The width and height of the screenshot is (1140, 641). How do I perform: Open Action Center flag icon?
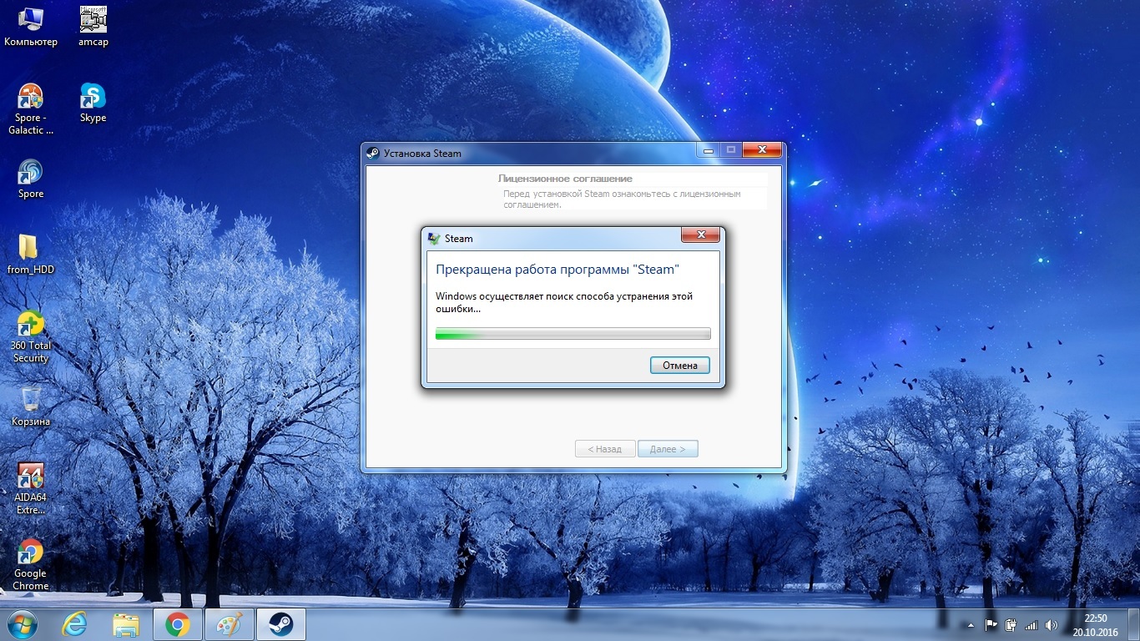[x=991, y=625]
